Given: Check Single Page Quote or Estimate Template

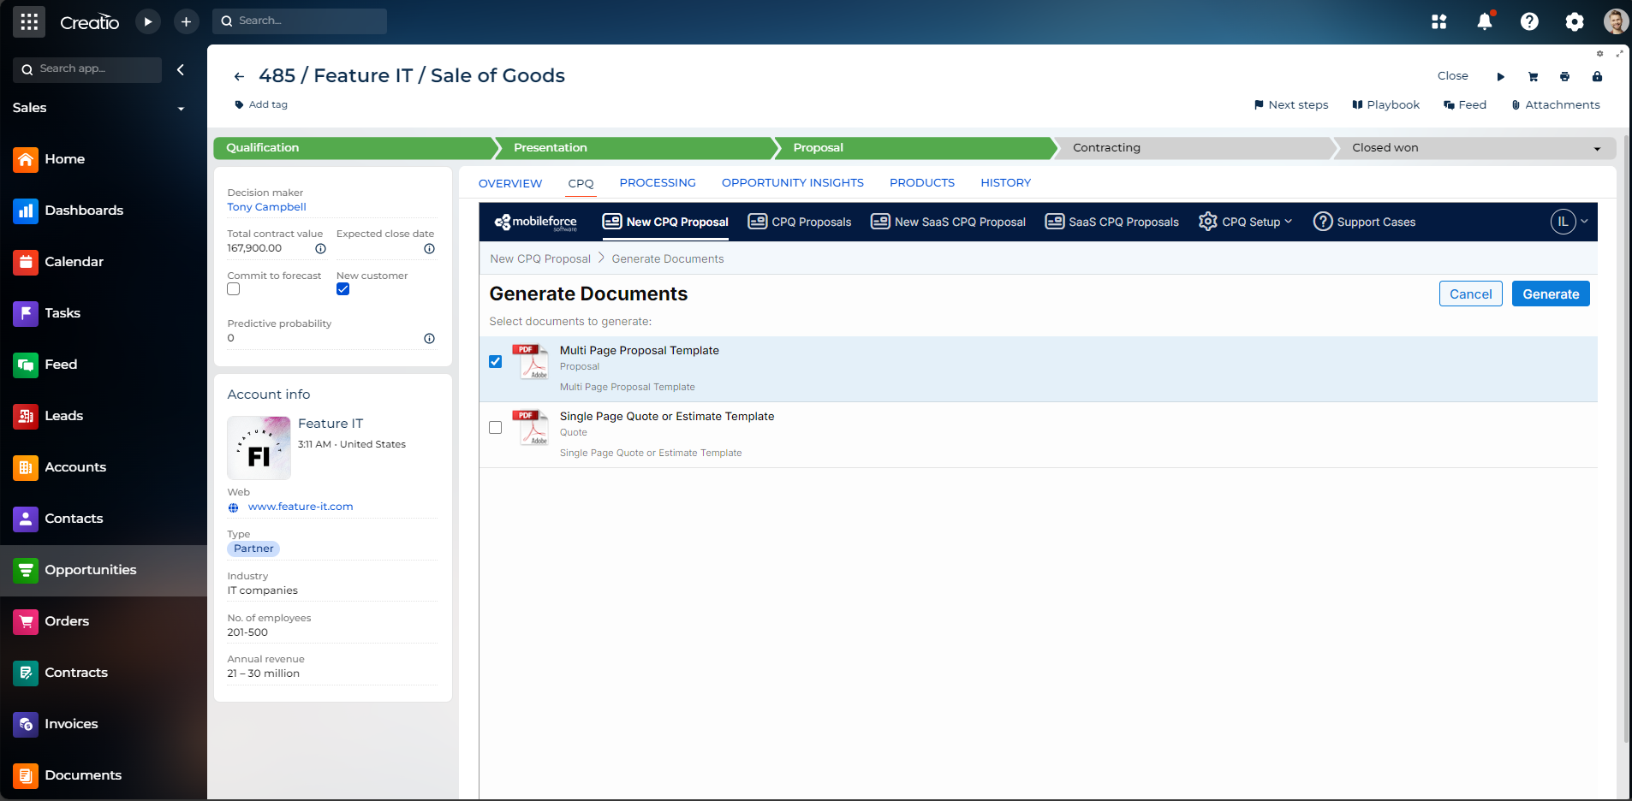Looking at the screenshot, I should [496, 427].
